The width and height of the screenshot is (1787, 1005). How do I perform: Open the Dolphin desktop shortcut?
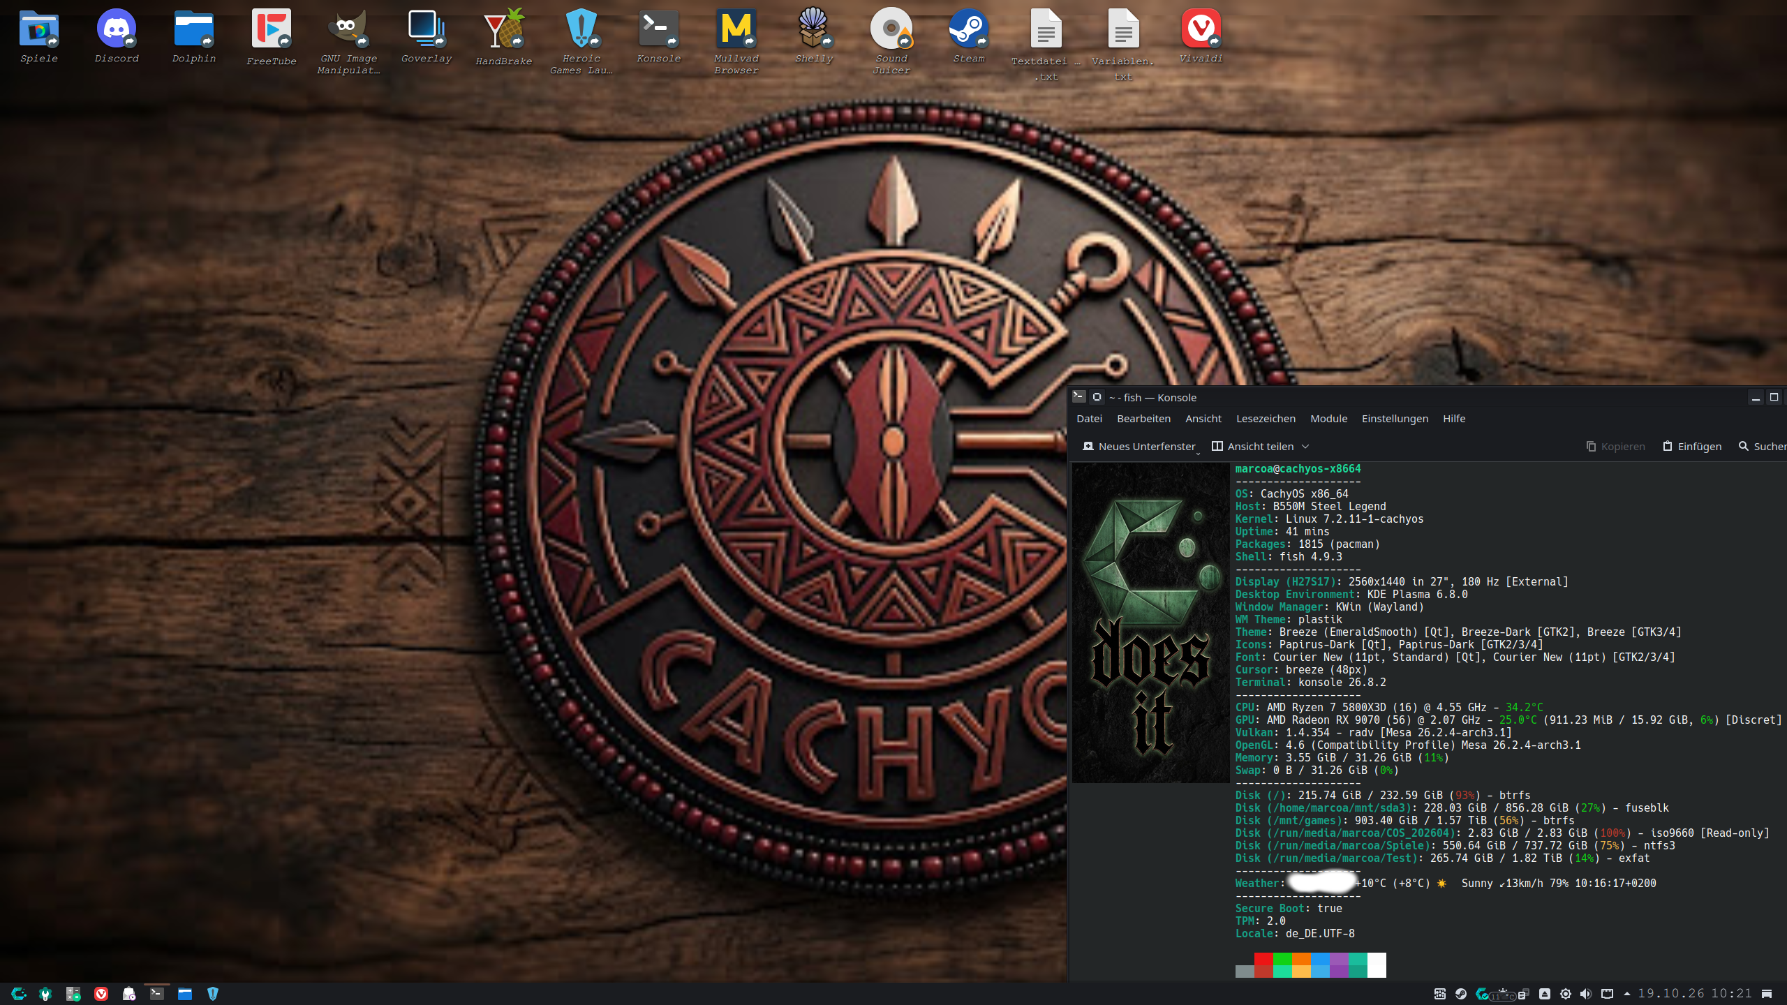tap(193, 36)
